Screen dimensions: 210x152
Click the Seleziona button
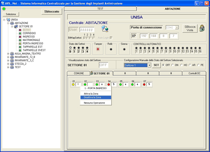tap(11, 14)
